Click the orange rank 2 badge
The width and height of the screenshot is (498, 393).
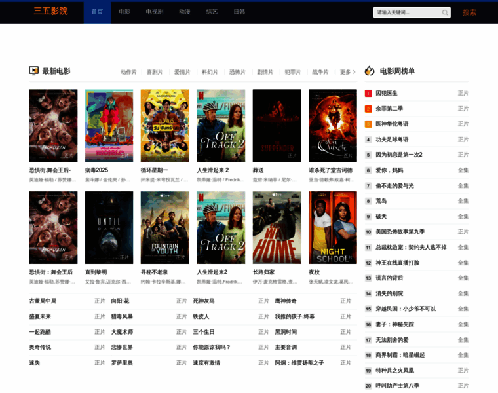368,109
